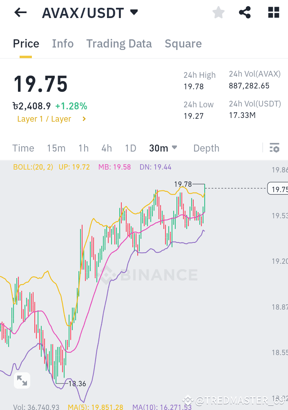This screenshot has width=288, height=410.
Task: Select the 15m timeframe
Action: pos(56,148)
